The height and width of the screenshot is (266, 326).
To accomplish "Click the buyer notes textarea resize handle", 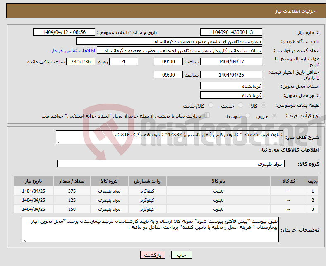I will pyautogui.click(x=24, y=240).
